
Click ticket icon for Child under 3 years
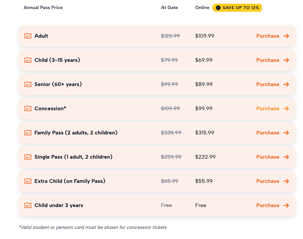[28, 205]
